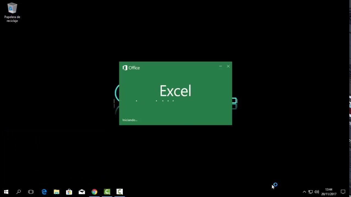Minimize the Excel splash screen
The image size is (351, 197).
click(x=220, y=66)
